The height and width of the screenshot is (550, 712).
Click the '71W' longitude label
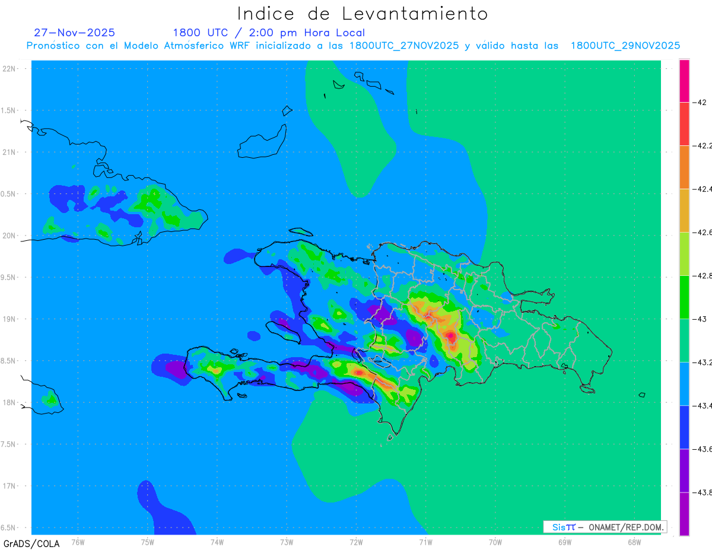point(425,542)
